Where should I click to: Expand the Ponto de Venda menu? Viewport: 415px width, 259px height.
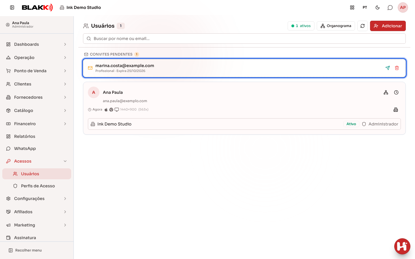click(x=37, y=71)
